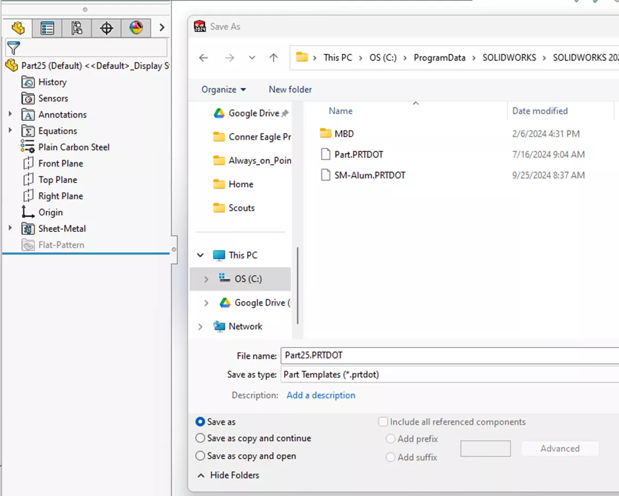Select the Sheet-Metal folder icon
619x496 pixels.
(28, 228)
